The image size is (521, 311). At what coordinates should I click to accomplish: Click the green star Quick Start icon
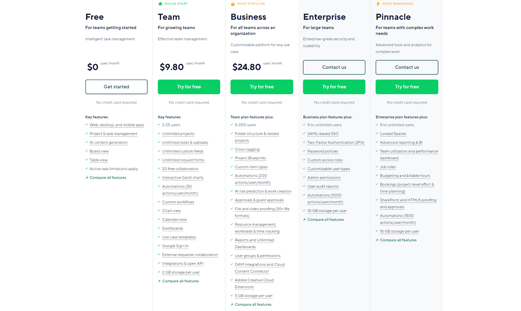(x=160, y=4)
